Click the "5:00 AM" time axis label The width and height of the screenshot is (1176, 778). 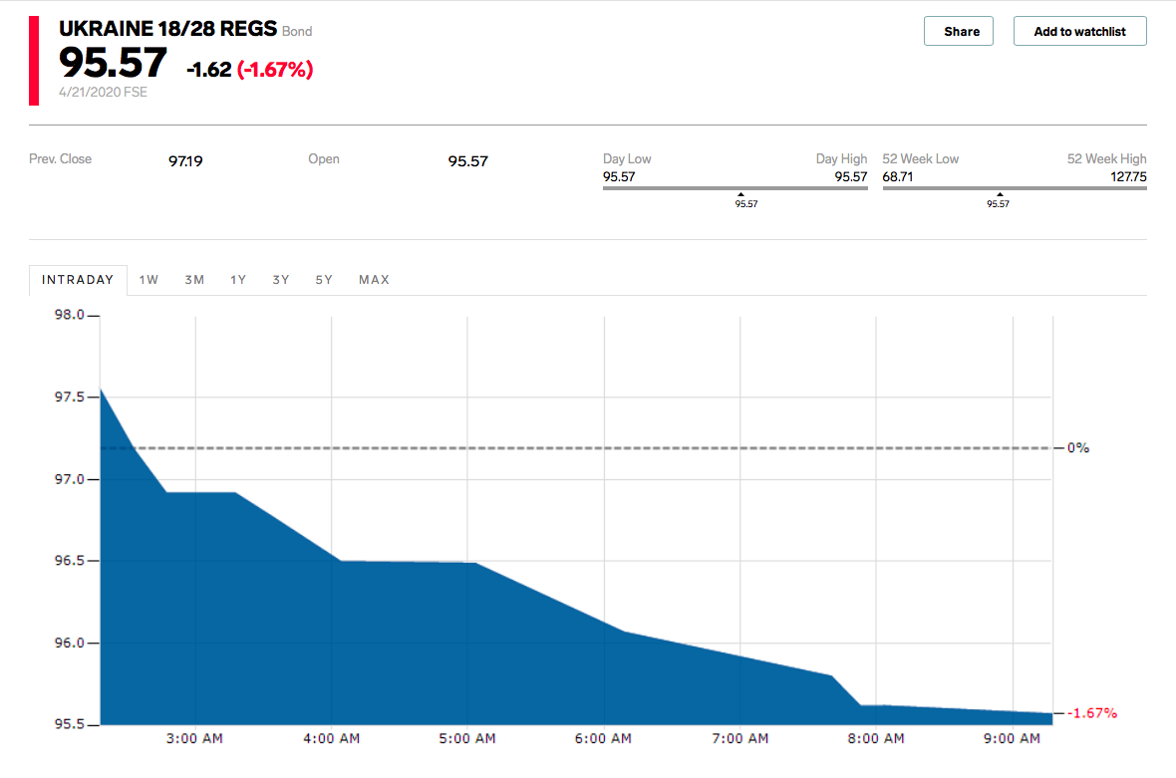(x=467, y=738)
